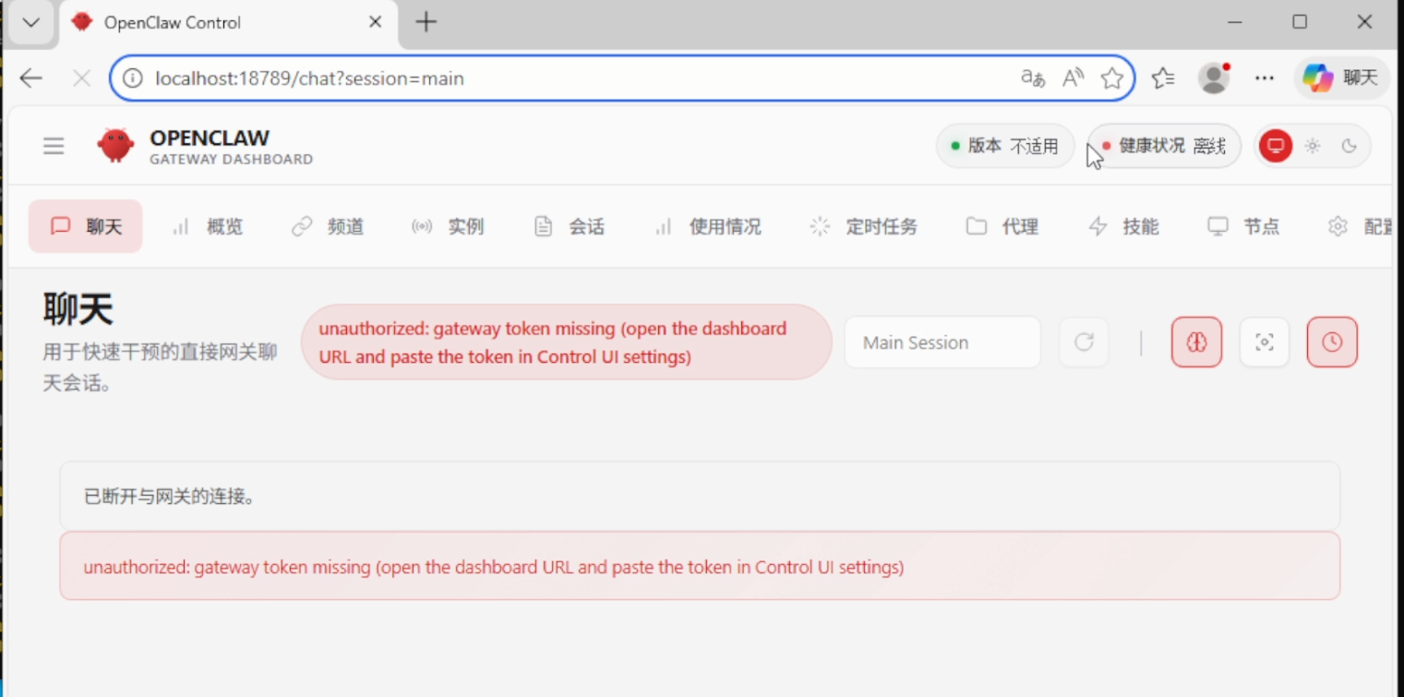Select the system monitor theme button

(x=1276, y=146)
